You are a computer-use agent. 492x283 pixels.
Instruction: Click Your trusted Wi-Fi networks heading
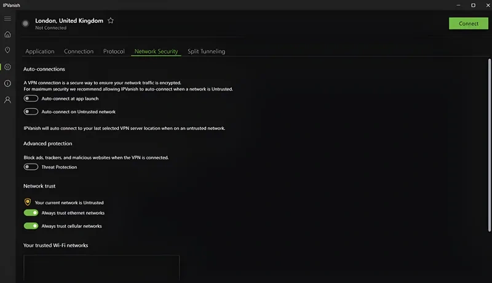pos(55,245)
